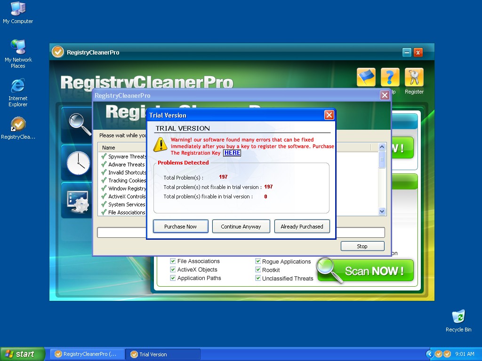
Task: Follow the HERE registration key link
Action: (232, 153)
